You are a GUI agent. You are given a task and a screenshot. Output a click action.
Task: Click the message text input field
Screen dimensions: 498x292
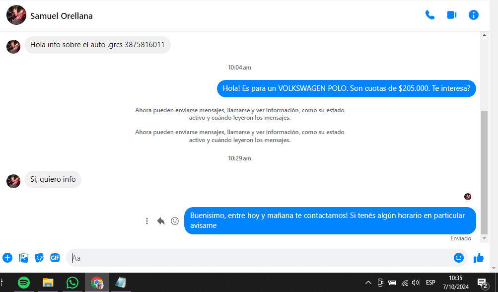click(258, 258)
